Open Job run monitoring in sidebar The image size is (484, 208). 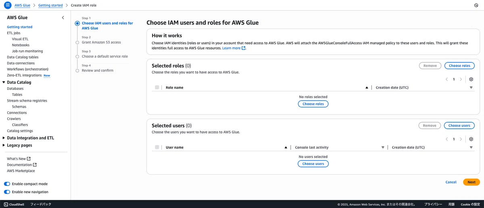27,51
